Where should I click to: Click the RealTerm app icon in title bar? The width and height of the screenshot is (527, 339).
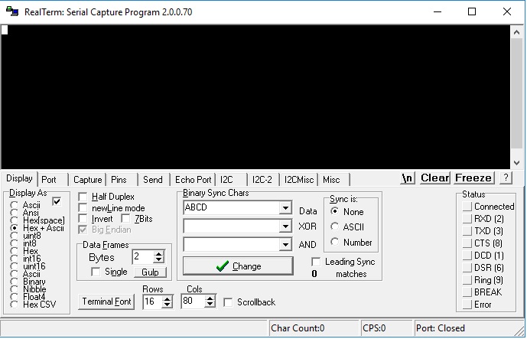click(12, 11)
